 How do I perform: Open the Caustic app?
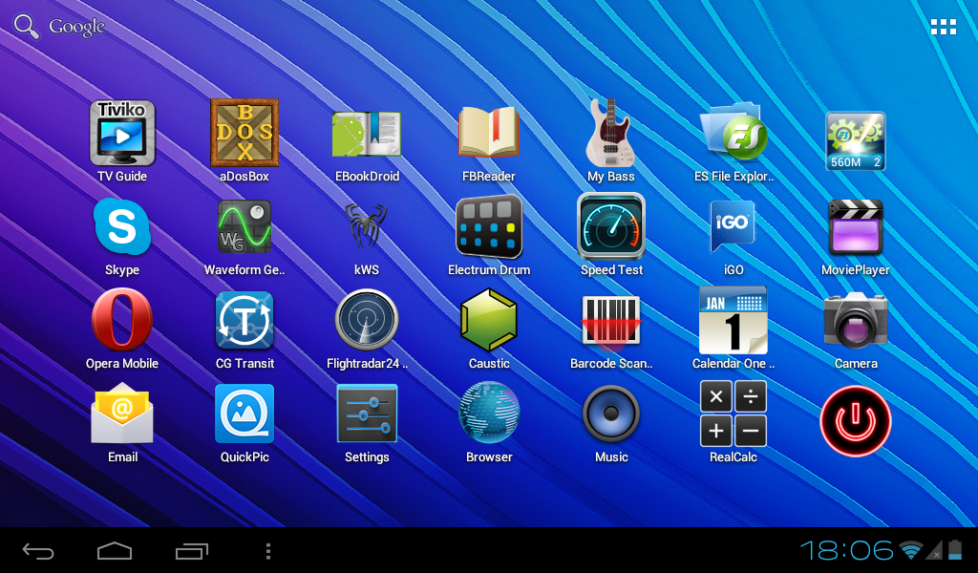(489, 319)
